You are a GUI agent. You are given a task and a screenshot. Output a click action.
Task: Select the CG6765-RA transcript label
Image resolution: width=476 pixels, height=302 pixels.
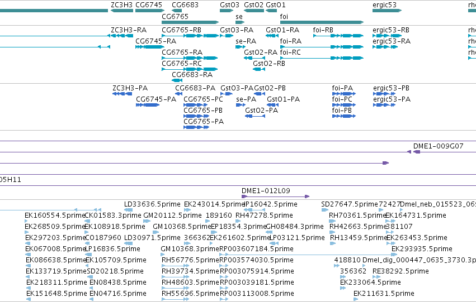pyautogui.click(x=182, y=52)
